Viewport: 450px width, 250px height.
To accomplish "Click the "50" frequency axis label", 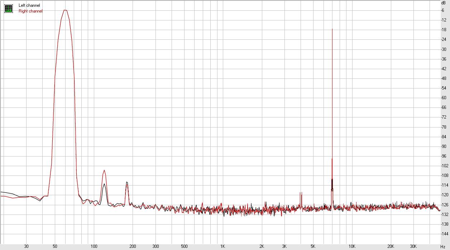I will pos(55,246).
